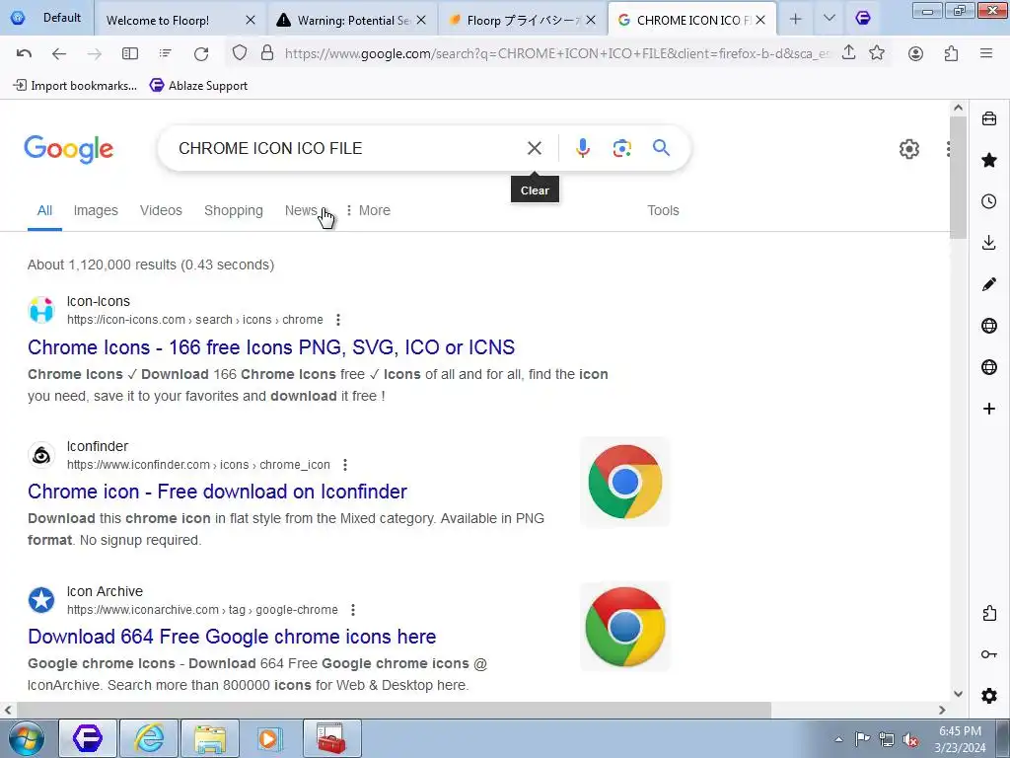The height and width of the screenshot is (758, 1010).
Task: Select the News search tab
Action: pyautogui.click(x=301, y=210)
